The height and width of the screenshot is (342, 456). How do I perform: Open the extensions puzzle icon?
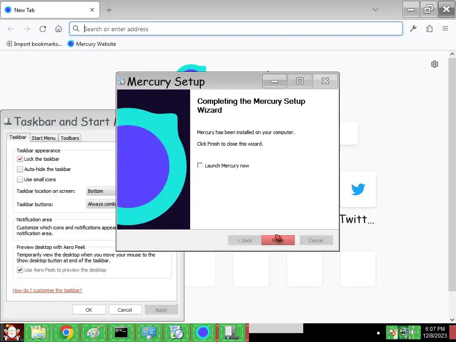click(x=429, y=28)
